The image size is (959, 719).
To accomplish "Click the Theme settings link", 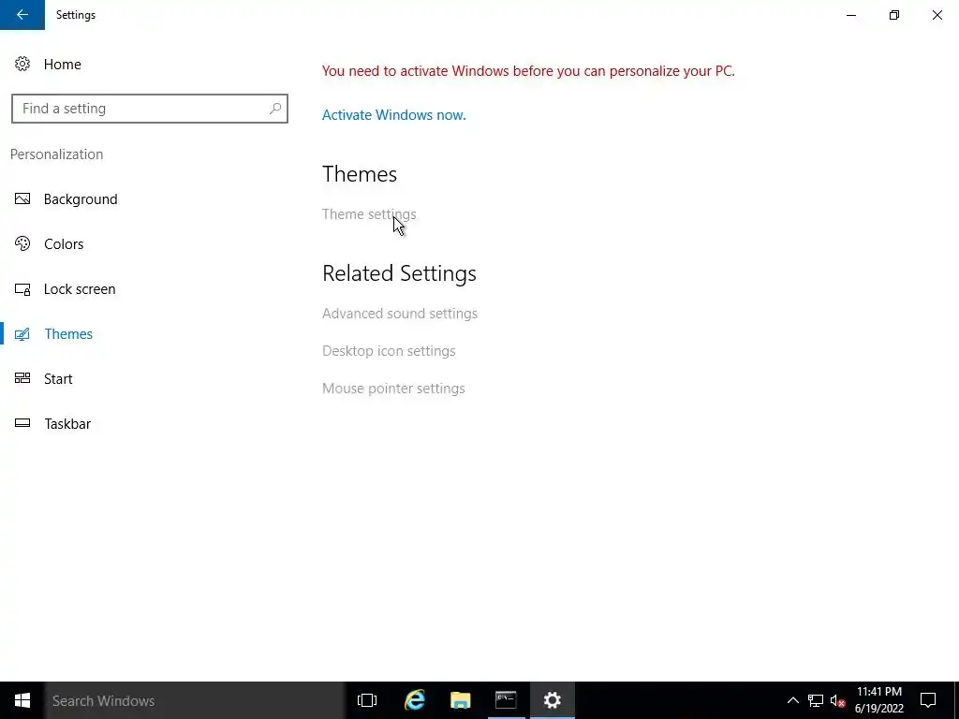I will click(369, 214).
